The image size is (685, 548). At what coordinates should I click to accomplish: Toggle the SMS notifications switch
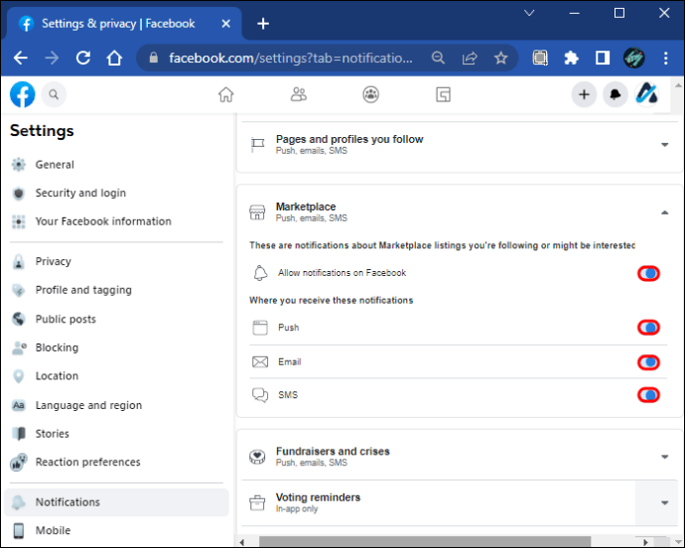648,395
